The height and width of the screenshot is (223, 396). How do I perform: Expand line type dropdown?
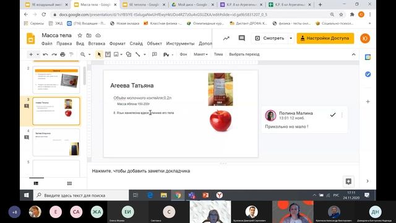tap(145, 55)
